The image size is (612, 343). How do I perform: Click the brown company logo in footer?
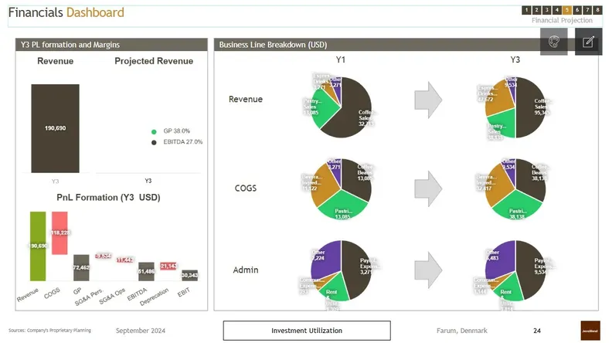590,331
